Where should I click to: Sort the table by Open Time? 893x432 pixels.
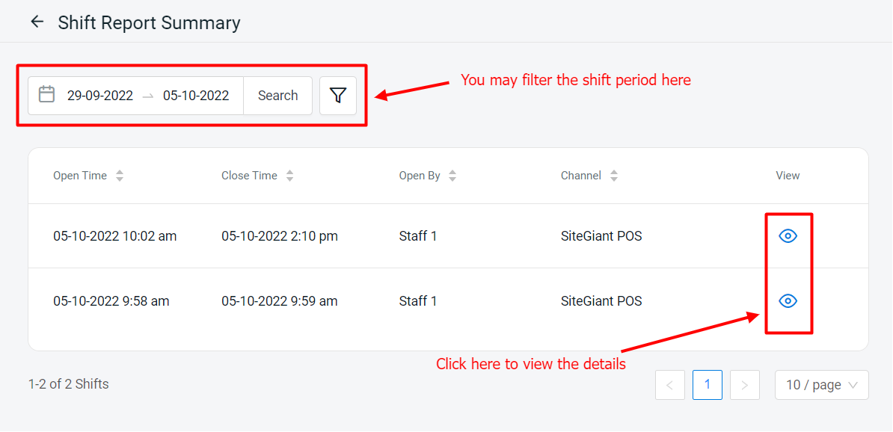120,175
